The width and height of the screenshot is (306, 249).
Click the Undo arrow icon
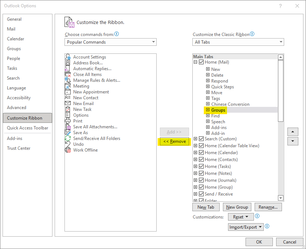point(68,144)
